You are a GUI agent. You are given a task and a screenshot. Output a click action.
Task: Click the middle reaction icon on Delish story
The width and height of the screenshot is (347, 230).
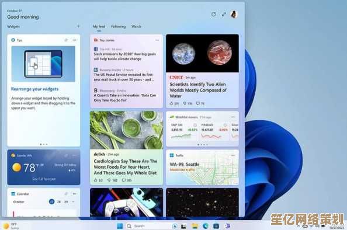click(x=109, y=180)
